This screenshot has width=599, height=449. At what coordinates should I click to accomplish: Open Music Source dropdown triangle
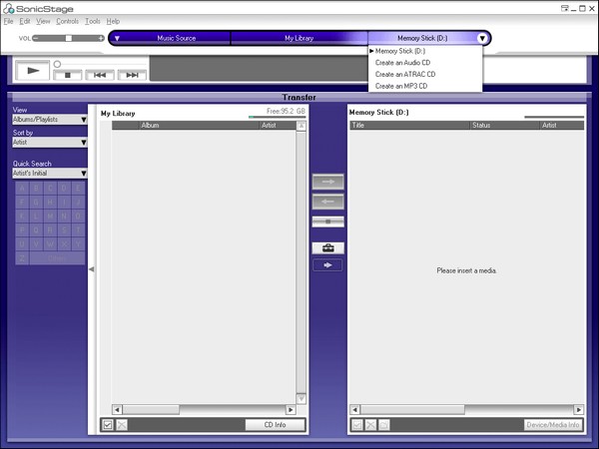pyautogui.click(x=117, y=38)
